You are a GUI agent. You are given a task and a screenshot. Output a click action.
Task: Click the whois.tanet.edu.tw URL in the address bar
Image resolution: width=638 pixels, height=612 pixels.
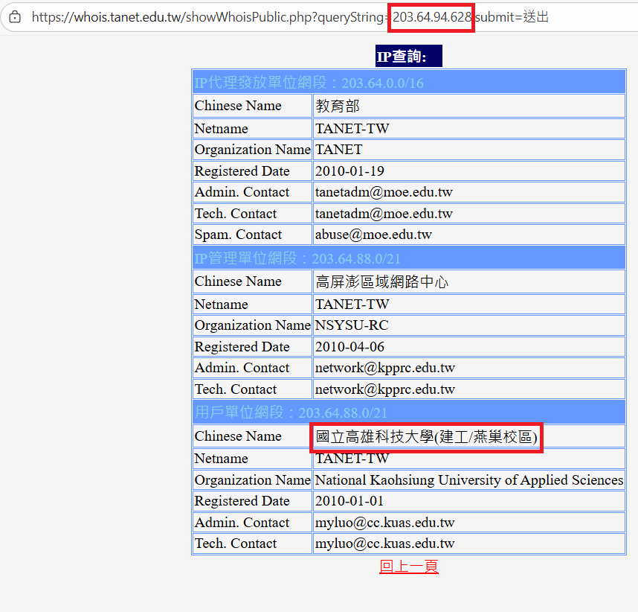click(x=290, y=17)
